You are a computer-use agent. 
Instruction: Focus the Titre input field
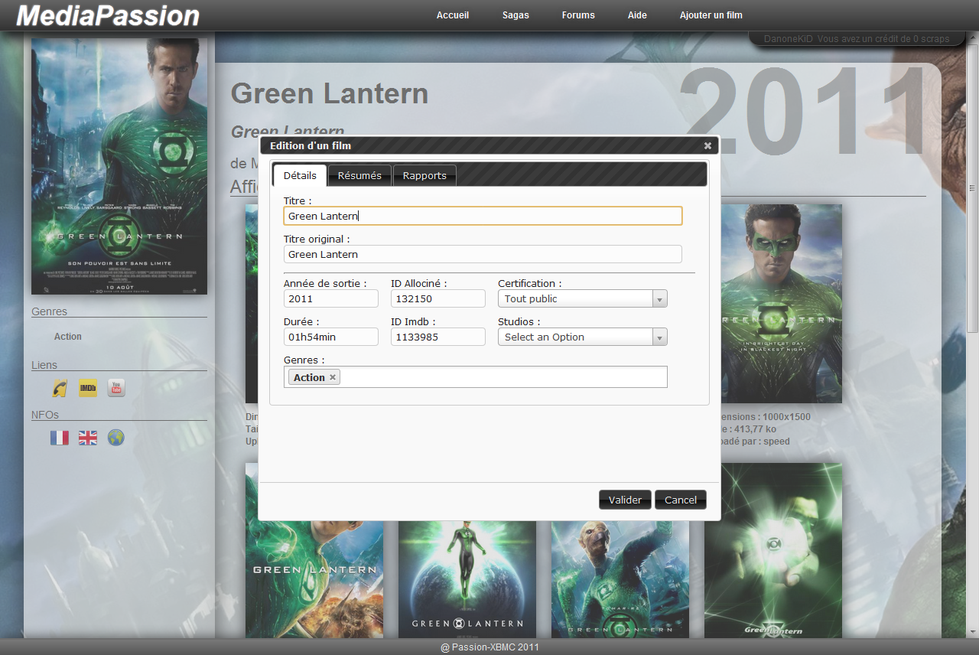coord(483,216)
